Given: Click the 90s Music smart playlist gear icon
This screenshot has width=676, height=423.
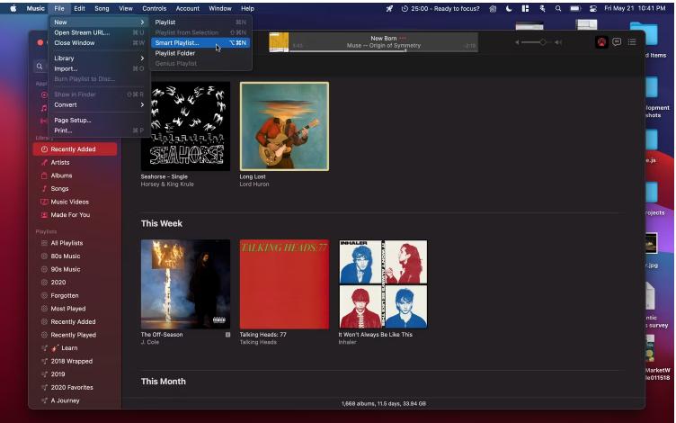Looking at the screenshot, I should 43,269.
